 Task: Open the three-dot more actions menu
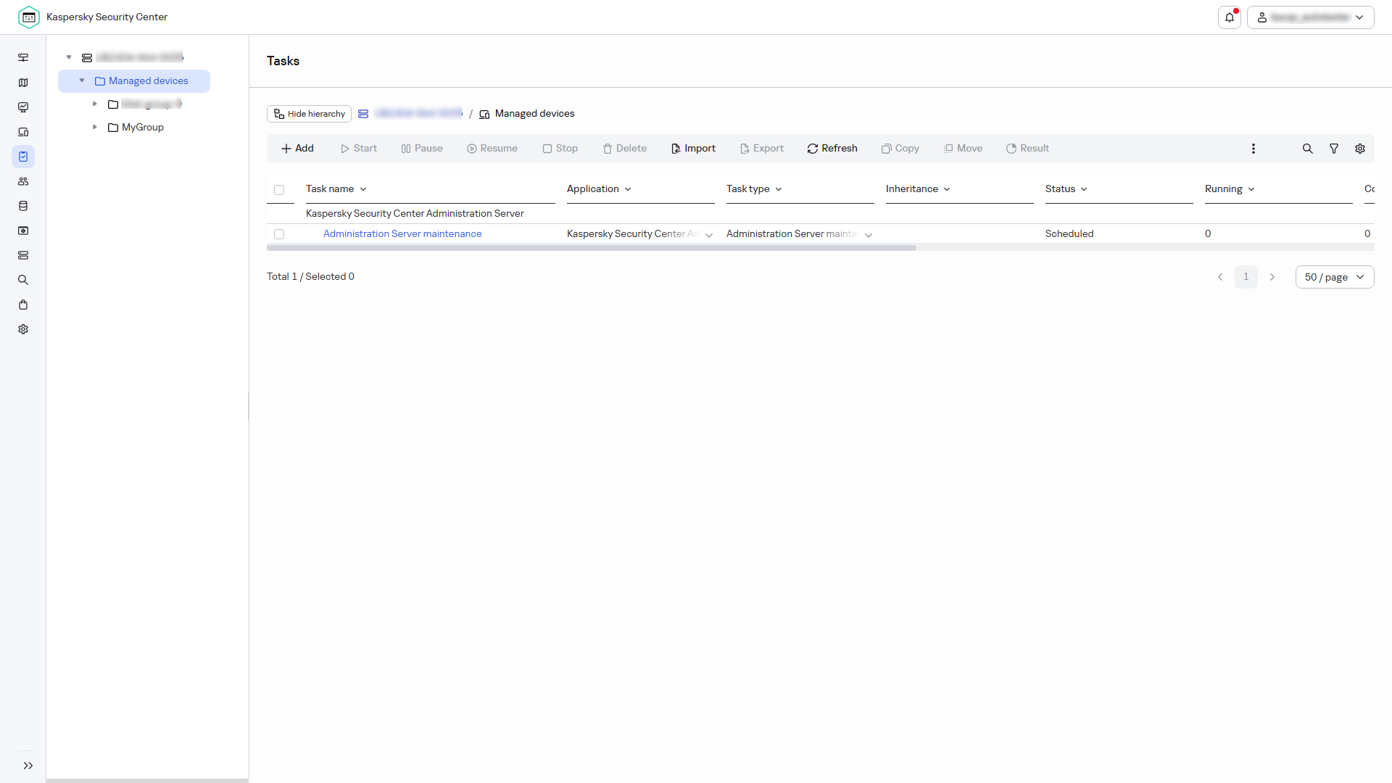[1253, 149]
